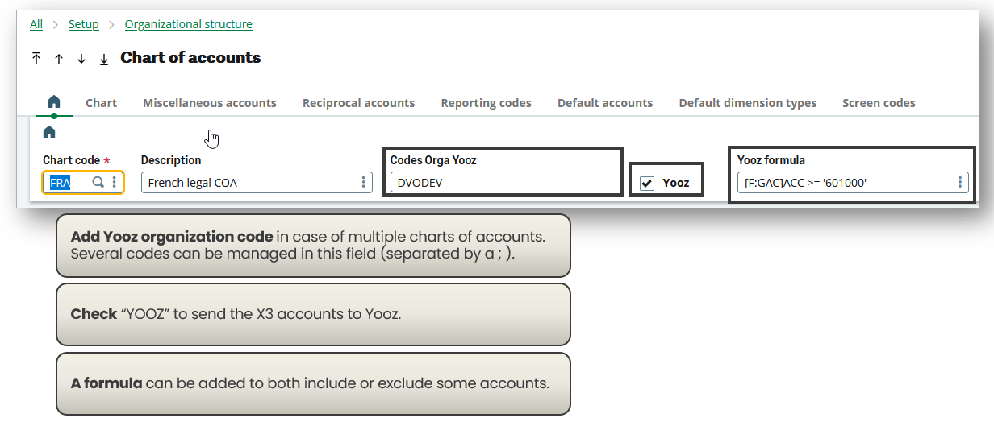Jump to last record arrow icon

[x=104, y=59]
